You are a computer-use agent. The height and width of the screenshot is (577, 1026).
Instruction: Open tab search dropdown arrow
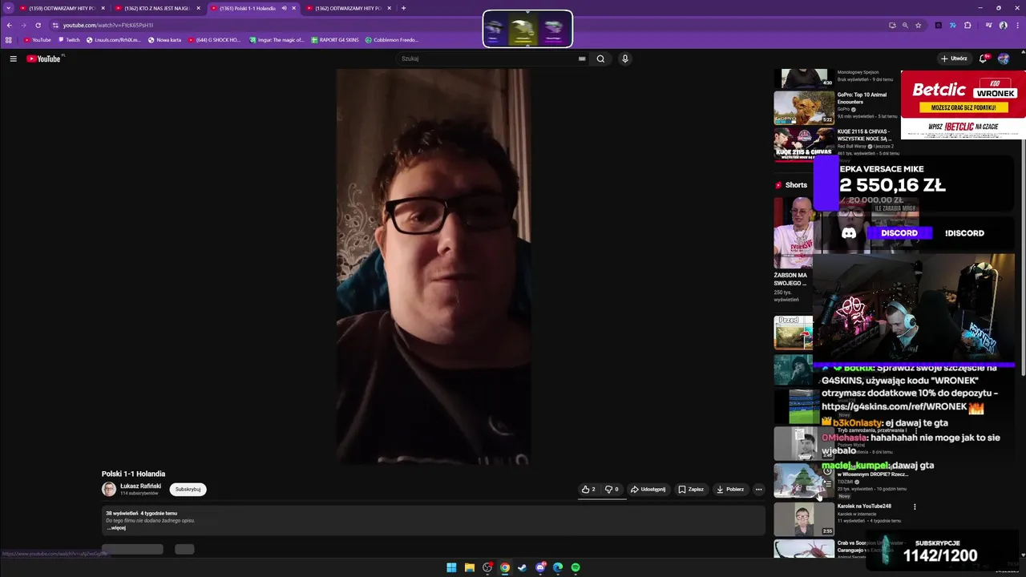tap(9, 8)
